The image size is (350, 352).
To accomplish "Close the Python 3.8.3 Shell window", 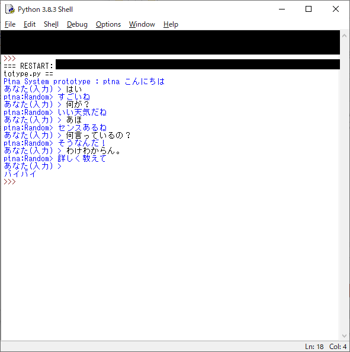I will [x=336, y=9].
